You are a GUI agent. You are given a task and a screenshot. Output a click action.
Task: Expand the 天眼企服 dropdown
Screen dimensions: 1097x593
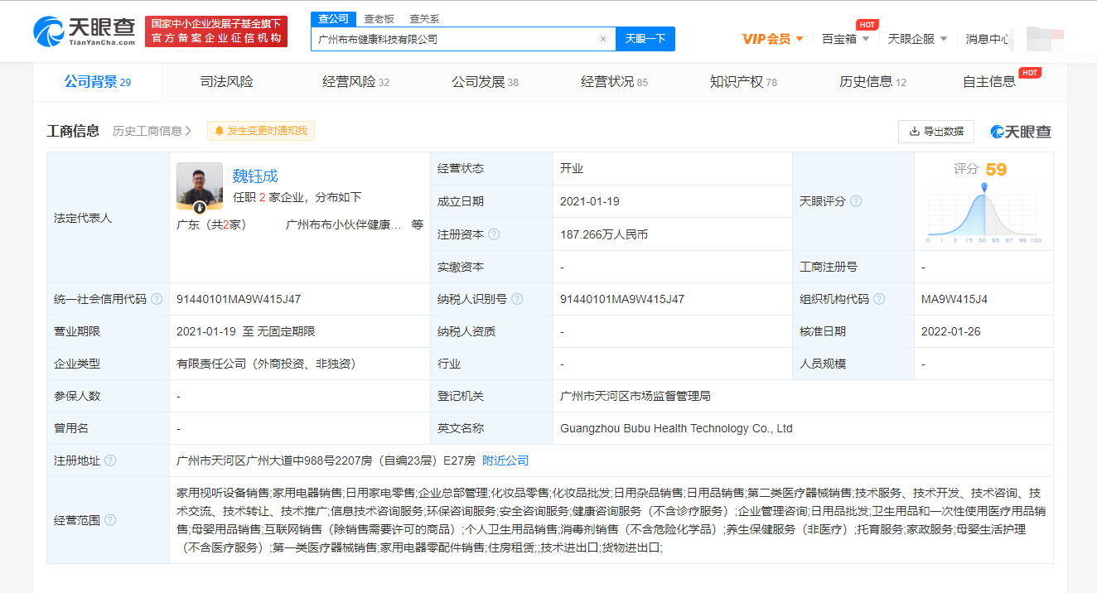917,39
